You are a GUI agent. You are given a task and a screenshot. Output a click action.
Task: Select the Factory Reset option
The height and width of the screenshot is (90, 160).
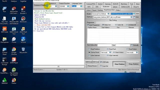[x=89, y=52]
